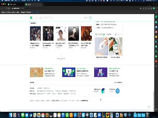The image size is (158, 118).
Task: Open the NAVER Corp. footer link
Action: [84, 101]
